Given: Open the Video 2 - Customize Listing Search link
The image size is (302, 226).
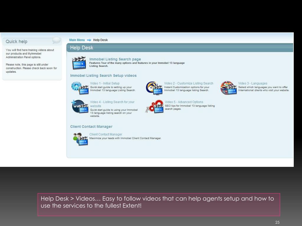Looking at the screenshot, I should click(x=188, y=83).
